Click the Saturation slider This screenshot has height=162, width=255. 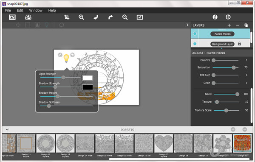tap(226, 67)
